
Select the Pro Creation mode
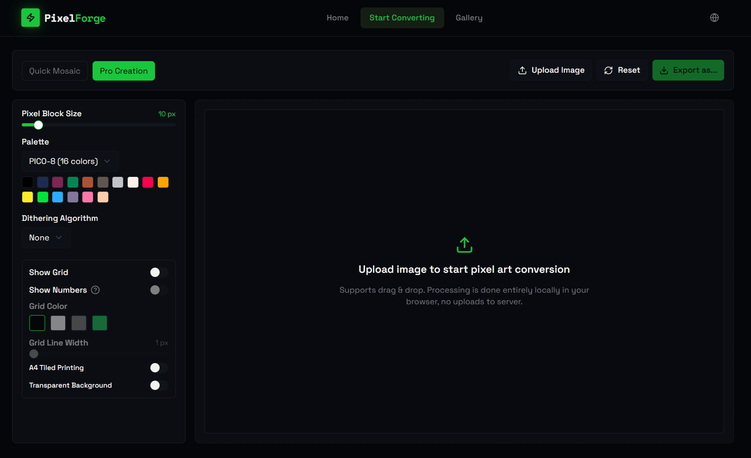point(124,71)
